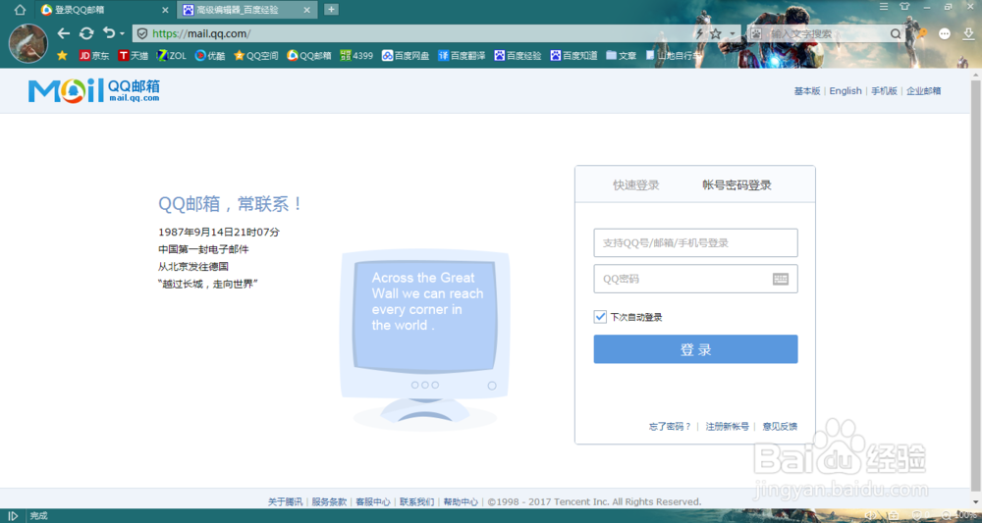Viewport: 982px width, 523px height.
Task: Open the ZOL bookmark
Action: (x=171, y=56)
